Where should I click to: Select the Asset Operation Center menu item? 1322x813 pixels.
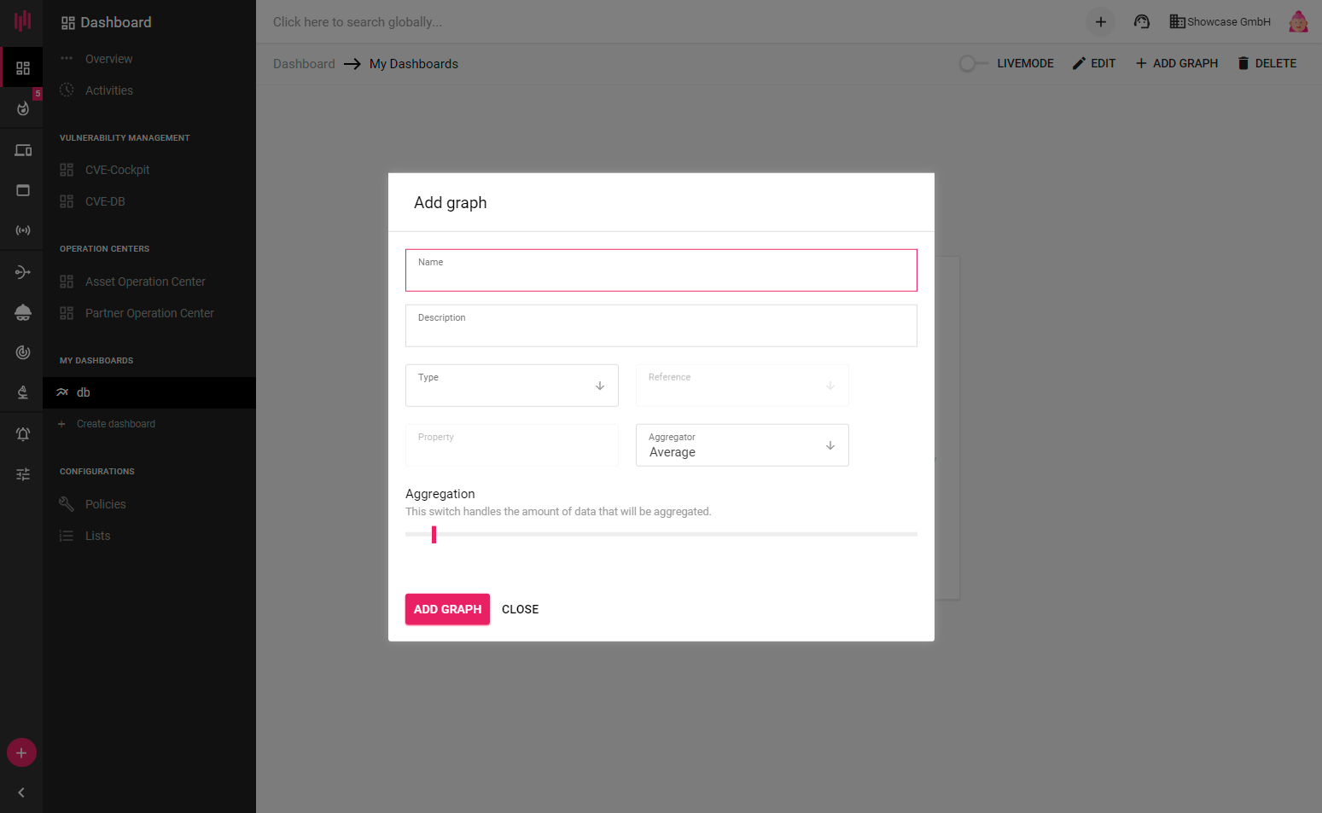145,282
